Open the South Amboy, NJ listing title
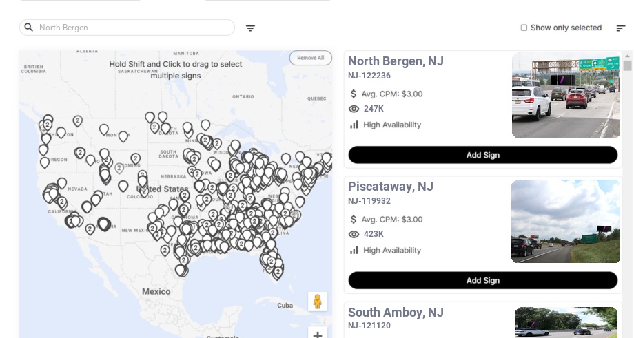The image size is (634, 338). [389, 312]
